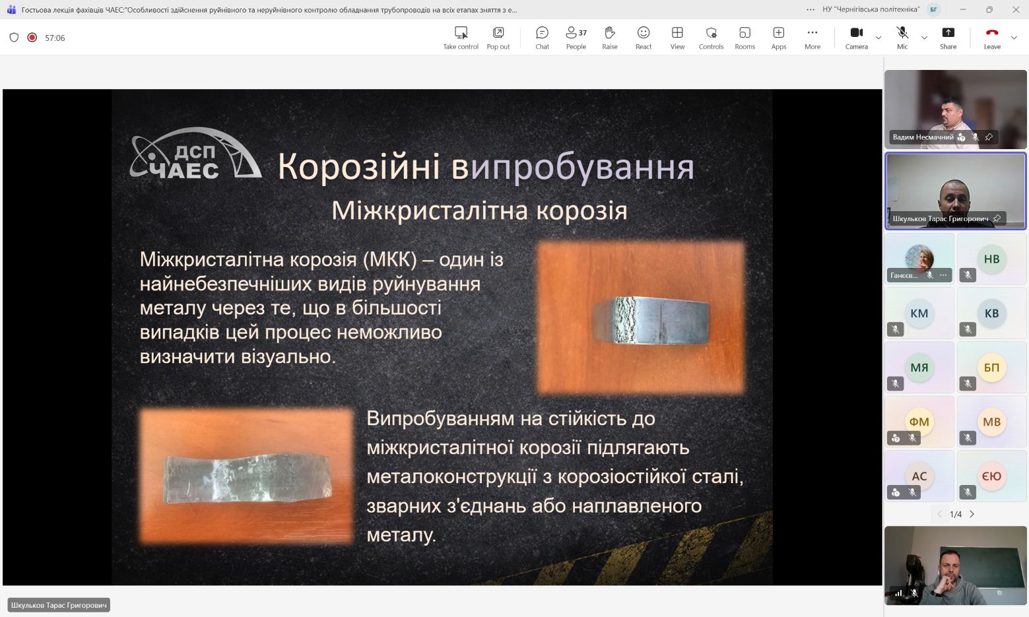The image size is (1029, 617).
Task: Open the View layout options
Action: pos(677,38)
